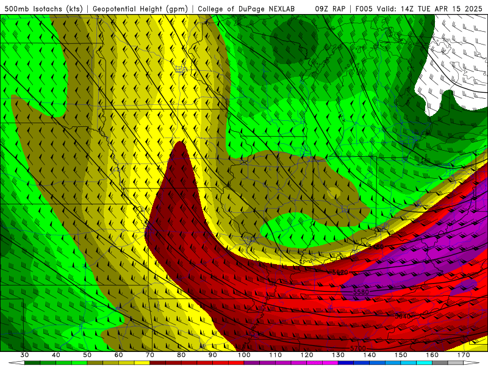Click the bright yellow swatch just below 70
The image size is (488, 366).
coord(142,363)
